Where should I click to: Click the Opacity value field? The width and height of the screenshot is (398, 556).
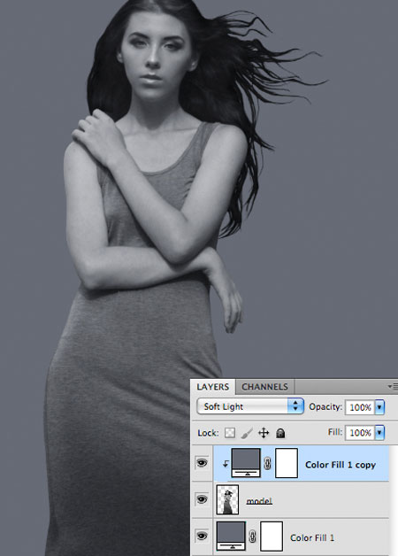(360, 407)
